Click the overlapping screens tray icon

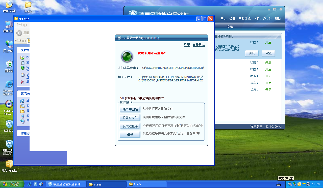point(308,184)
